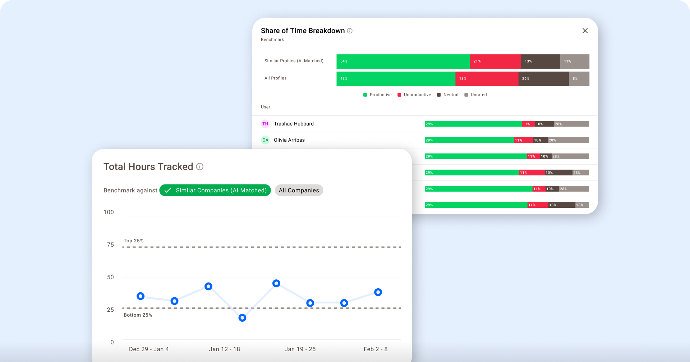Click the Jan 19 - 25 axis label
Viewport: 690px width, 362px height.
[300, 349]
